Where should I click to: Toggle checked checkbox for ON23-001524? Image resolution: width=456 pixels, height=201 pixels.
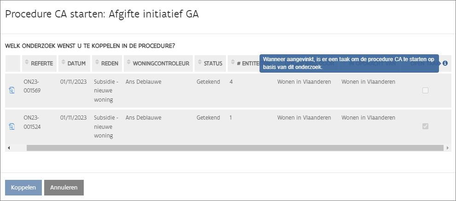425,126
